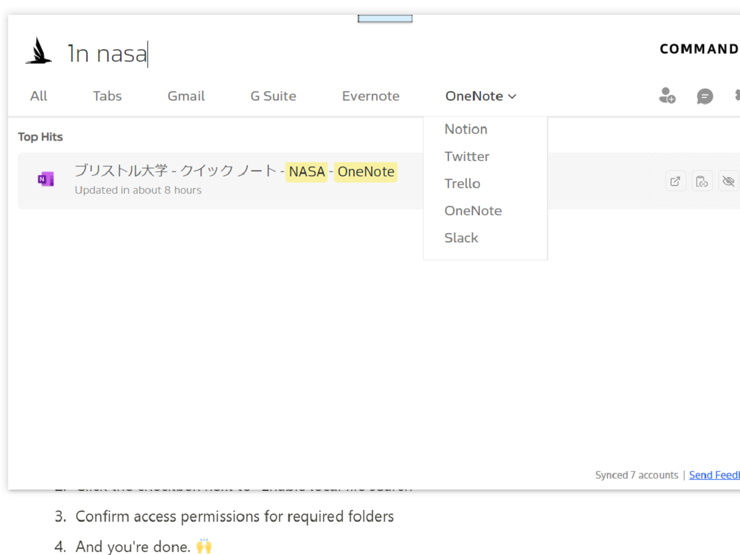Image resolution: width=740 pixels, height=555 pixels.
Task: Click the "Synced 7 accounts" status text
Action: 636,475
